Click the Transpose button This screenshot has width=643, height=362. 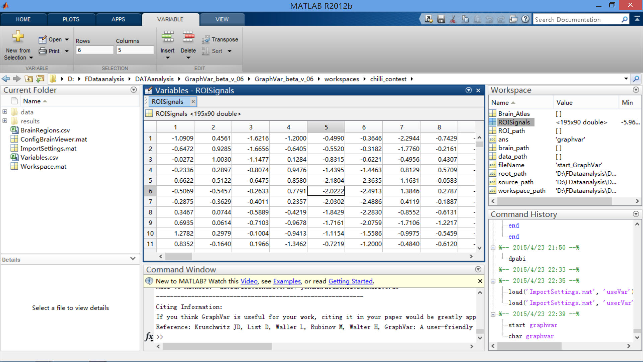click(x=220, y=40)
